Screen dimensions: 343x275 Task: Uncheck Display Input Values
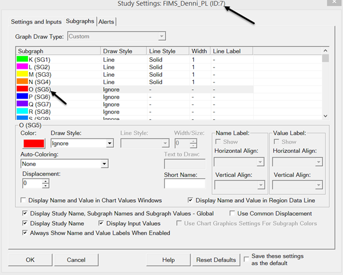tap(102, 223)
